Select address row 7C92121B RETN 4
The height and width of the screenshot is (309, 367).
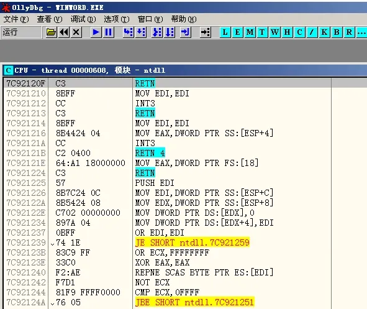click(167, 153)
